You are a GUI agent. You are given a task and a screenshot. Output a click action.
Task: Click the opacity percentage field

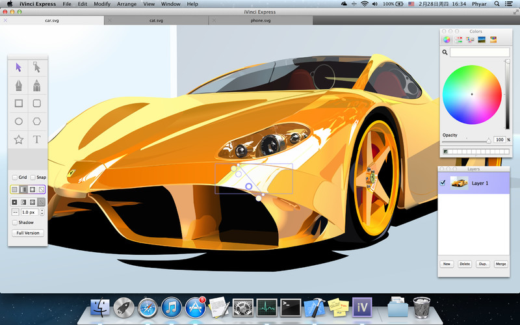499,140
